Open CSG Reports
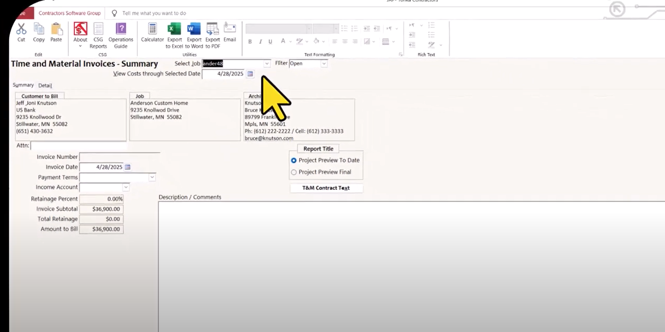This screenshot has width=665, height=332. click(x=98, y=34)
